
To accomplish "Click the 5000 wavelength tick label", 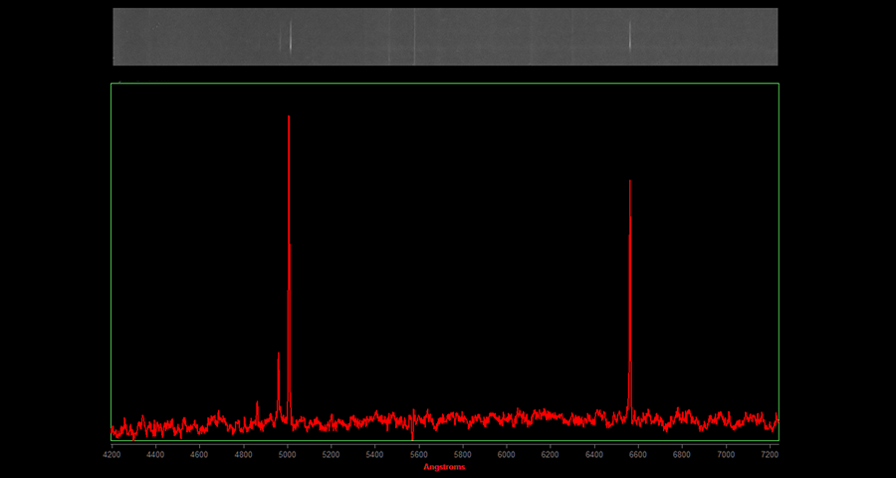I will click(x=287, y=454).
